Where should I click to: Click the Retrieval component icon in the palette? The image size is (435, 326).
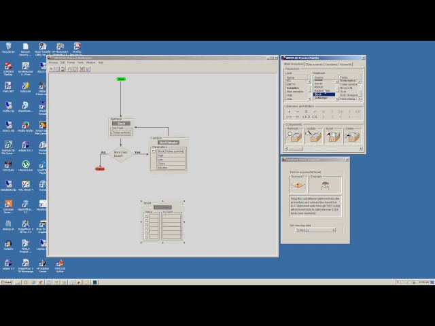coord(294,137)
